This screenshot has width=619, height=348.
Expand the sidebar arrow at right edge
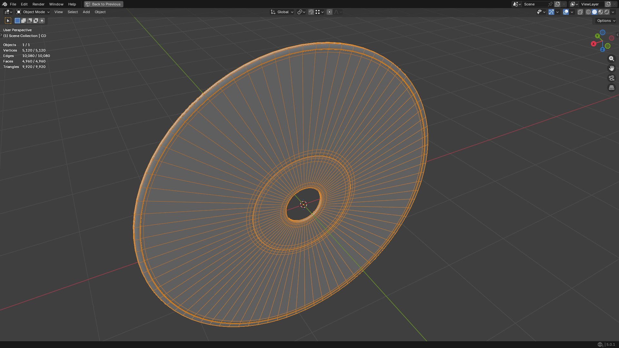[617, 35]
